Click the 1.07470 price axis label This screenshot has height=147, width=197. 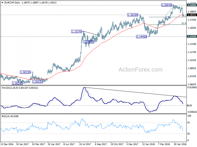point(192,76)
